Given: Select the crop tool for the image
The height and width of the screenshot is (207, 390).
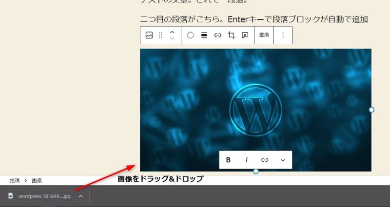Looking at the screenshot, I should (232, 35).
